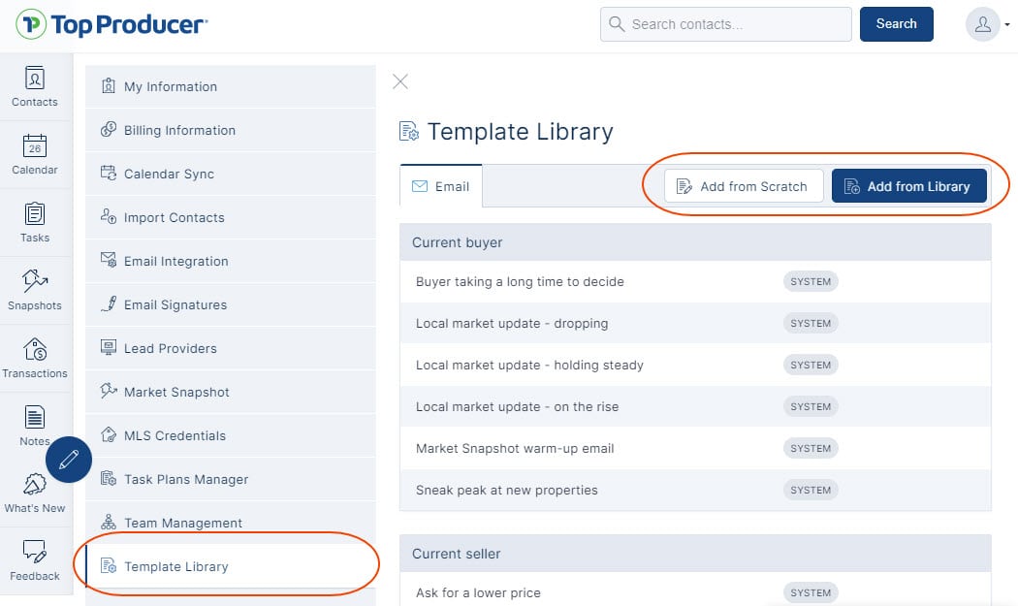Go to Tasks in the sidebar
Viewport: 1018px width, 606px height.
pos(35,223)
